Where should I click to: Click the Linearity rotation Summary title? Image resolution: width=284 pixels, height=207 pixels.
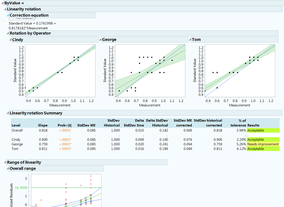[36, 113]
